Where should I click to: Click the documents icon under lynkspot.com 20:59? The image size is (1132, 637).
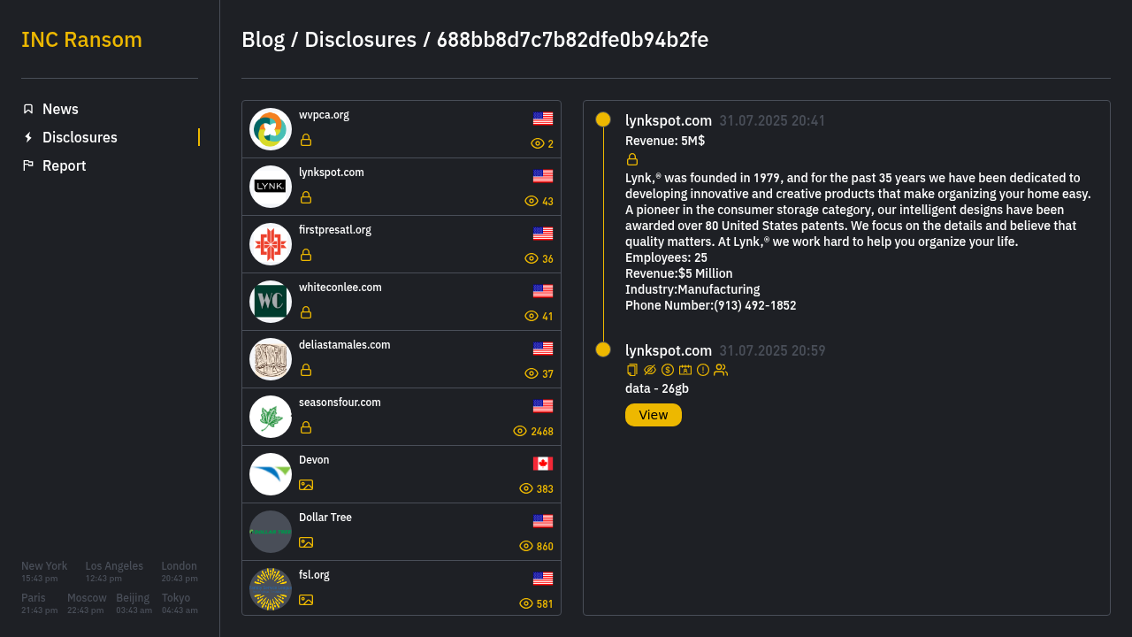click(631, 370)
